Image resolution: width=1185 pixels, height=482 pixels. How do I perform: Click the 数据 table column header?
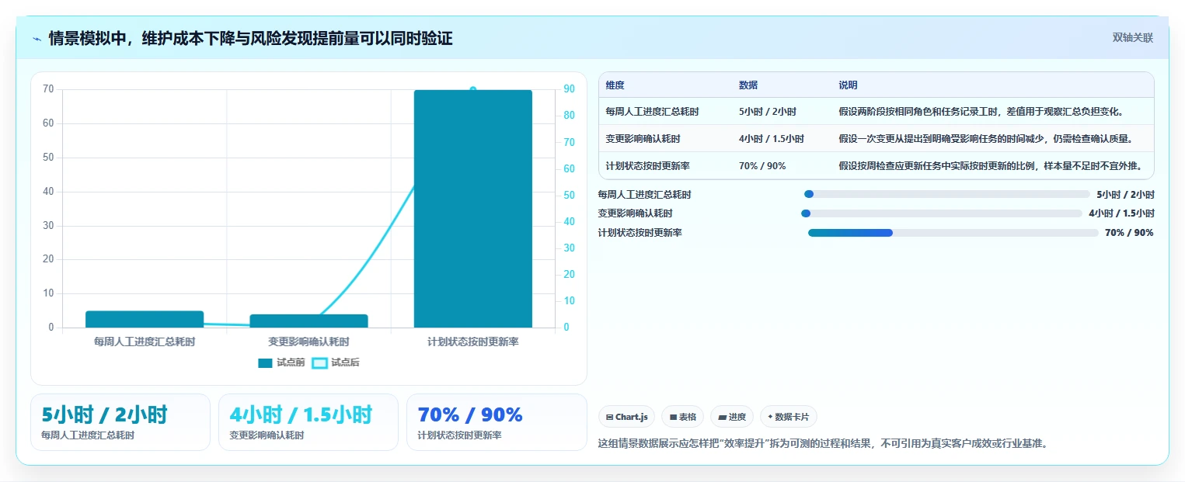tap(748, 85)
